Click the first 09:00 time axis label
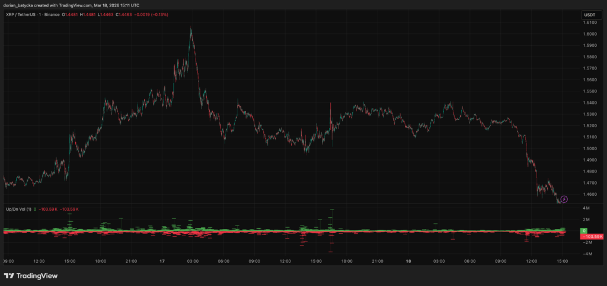 [8, 260]
